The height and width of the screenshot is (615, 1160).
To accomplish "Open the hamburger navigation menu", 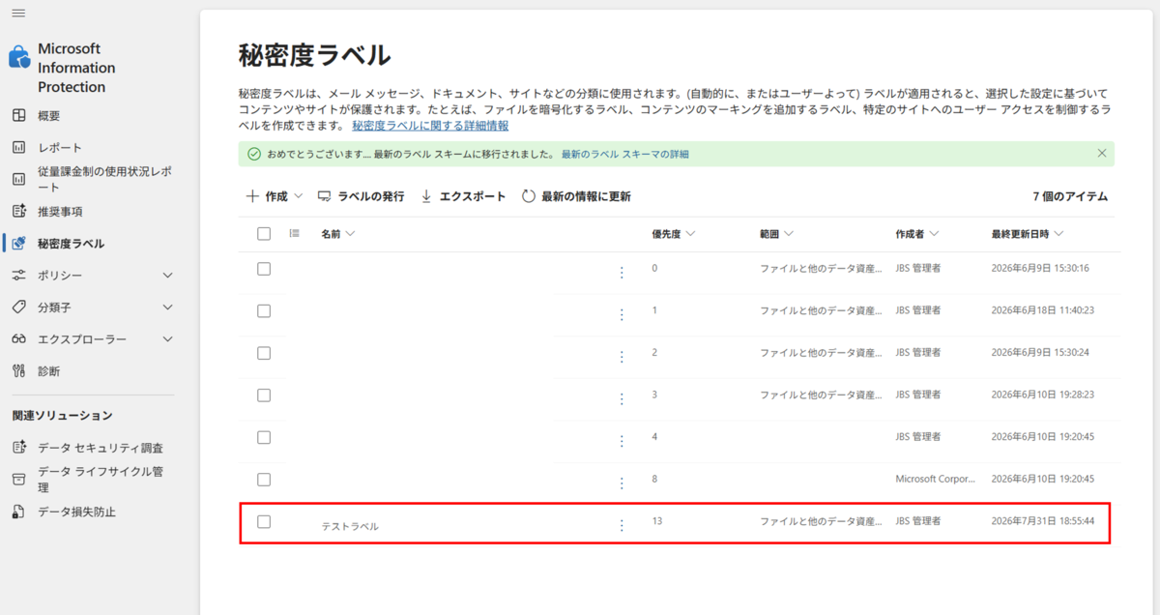I will (x=18, y=13).
